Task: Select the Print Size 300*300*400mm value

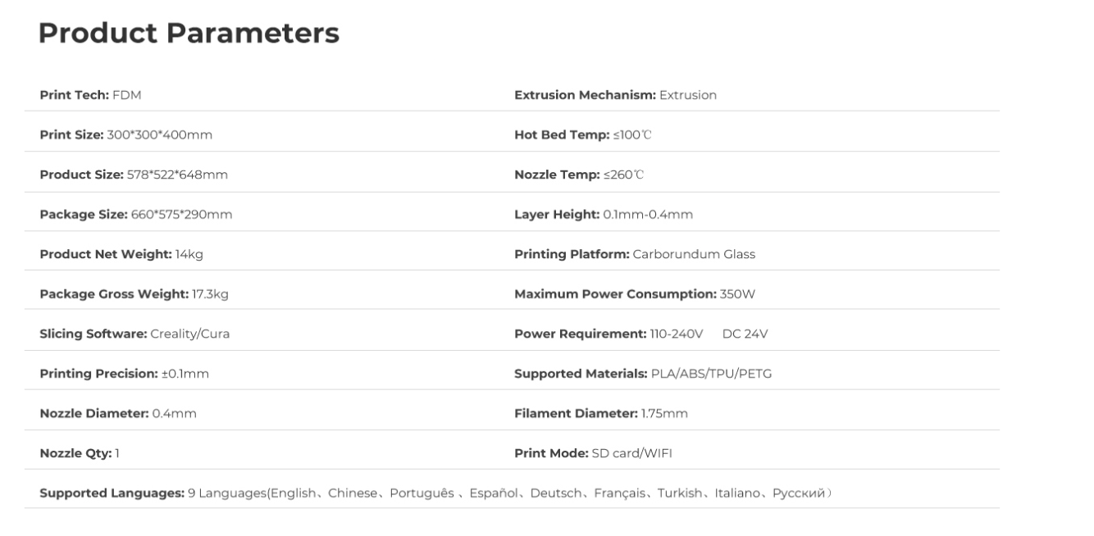Action: tap(160, 134)
